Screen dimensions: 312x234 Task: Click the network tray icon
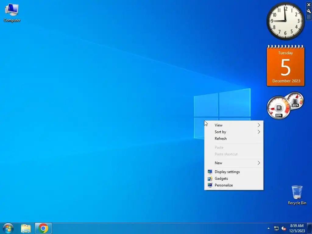pyautogui.click(x=276, y=229)
